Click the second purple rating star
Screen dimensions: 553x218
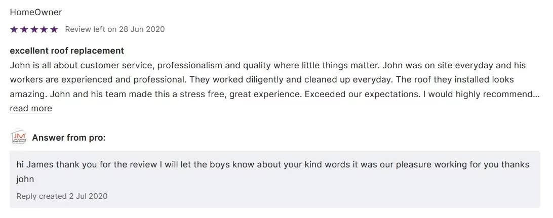point(24,29)
